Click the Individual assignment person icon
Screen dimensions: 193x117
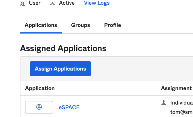pyautogui.click(x=164, y=103)
